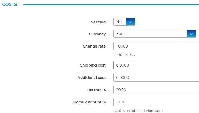The height and width of the screenshot is (113, 199).
Task: Click the Tax rate % label
Action: (96, 90)
